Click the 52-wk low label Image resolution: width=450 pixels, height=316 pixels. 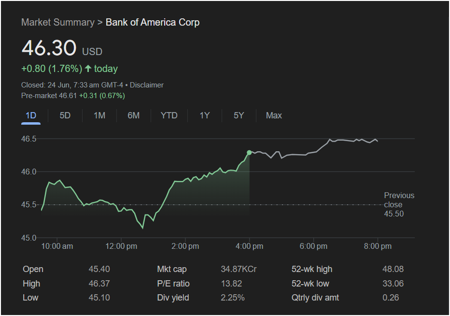click(x=310, y=284)
